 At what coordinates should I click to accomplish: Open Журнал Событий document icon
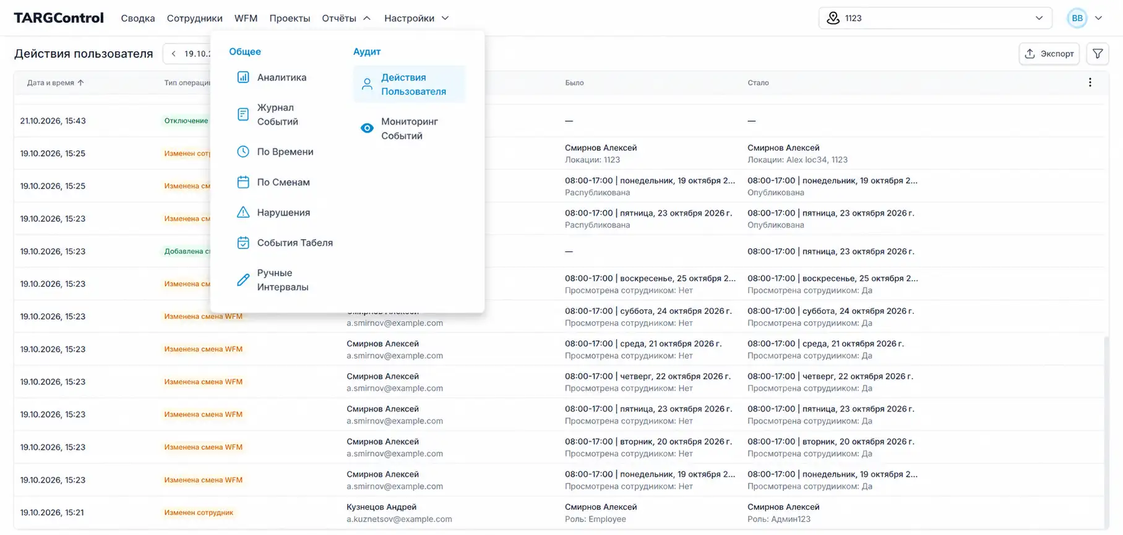243,114
